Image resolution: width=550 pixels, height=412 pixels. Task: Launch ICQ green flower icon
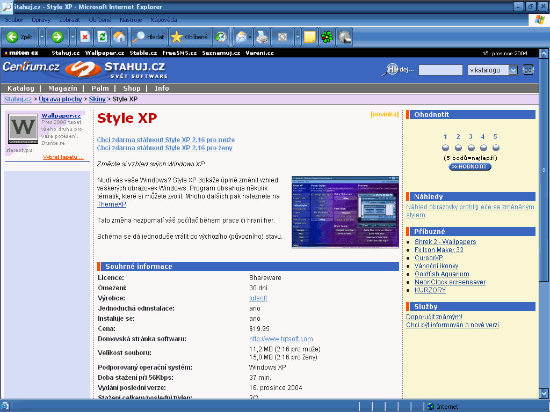click(x=327, y=37)
